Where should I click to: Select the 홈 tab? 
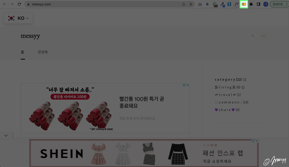[x=23, y=52]
